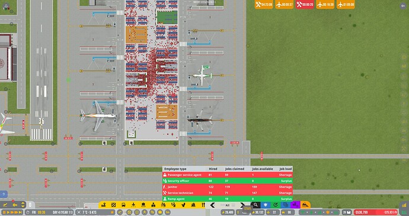Select the striped zone build icon
The height and width of the screenshot is (216, 409).
point(113,205)
